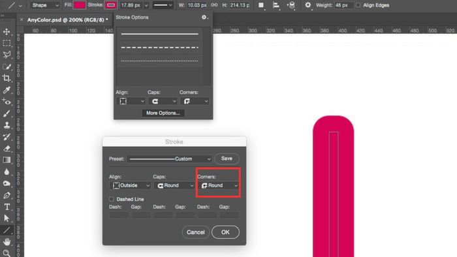
Task: Open Preset Custom dropdown in Stroke dialog
Action: [x=169, y=159]
